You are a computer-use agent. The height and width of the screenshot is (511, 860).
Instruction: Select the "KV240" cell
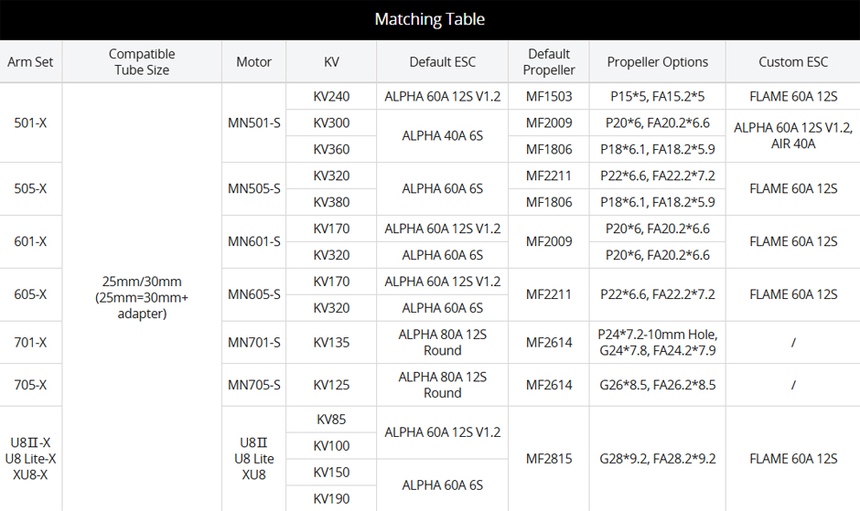tap(331, 97)
